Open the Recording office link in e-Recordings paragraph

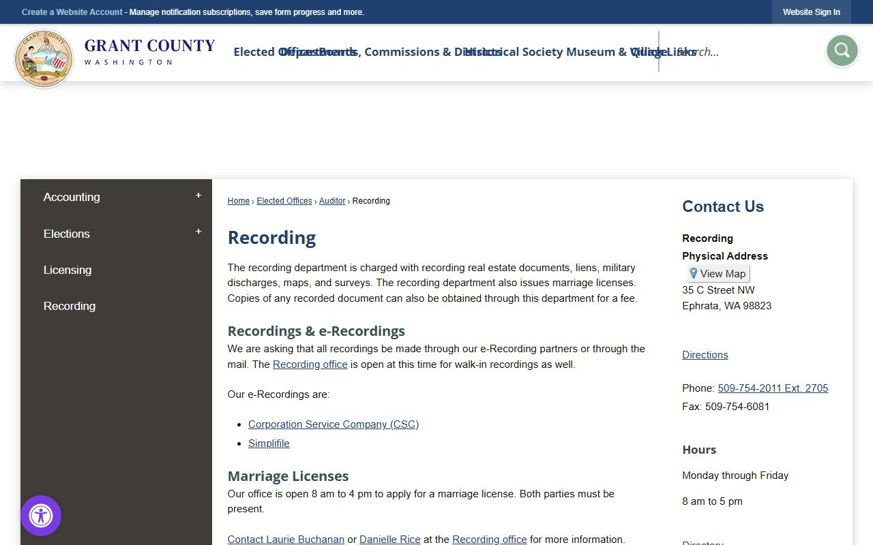click(x=310, y=364)
